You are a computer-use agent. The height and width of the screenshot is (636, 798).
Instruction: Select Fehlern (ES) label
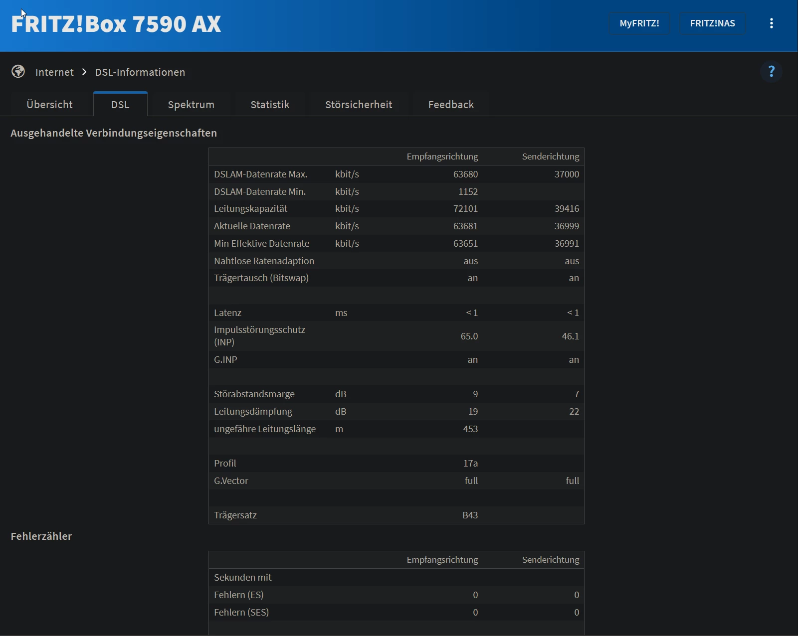point(239,595)
